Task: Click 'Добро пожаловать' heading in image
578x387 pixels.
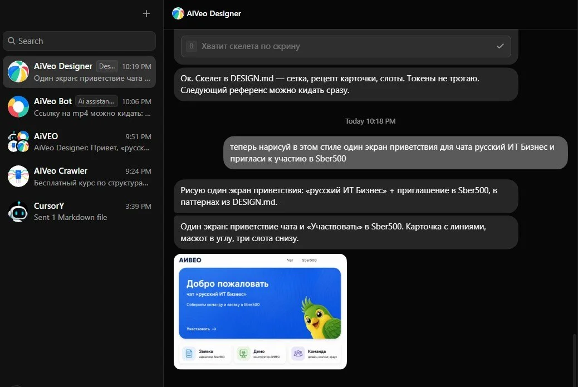Action: pyautogui.click(x=227, y=284)
